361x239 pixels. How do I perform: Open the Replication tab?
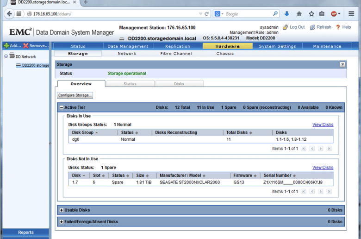178,46
